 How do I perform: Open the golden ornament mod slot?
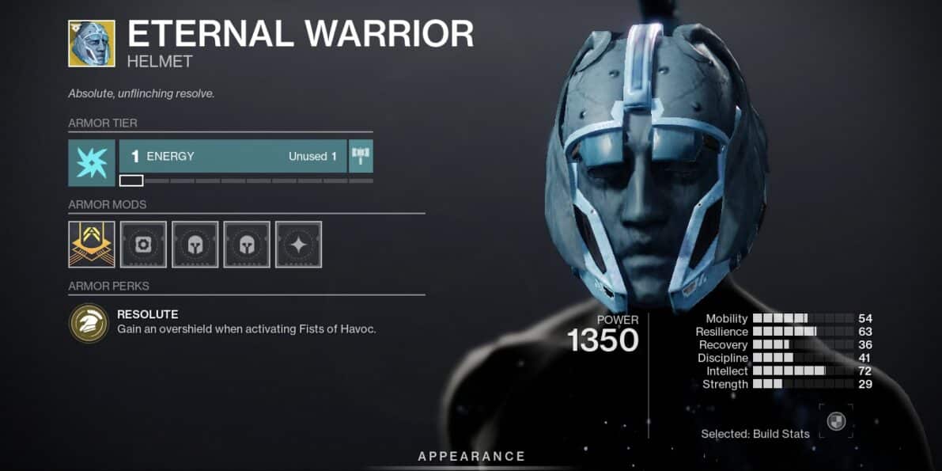91,245
